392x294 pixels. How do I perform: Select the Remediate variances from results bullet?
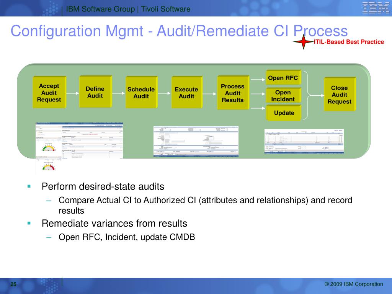(x=114, y=223)
